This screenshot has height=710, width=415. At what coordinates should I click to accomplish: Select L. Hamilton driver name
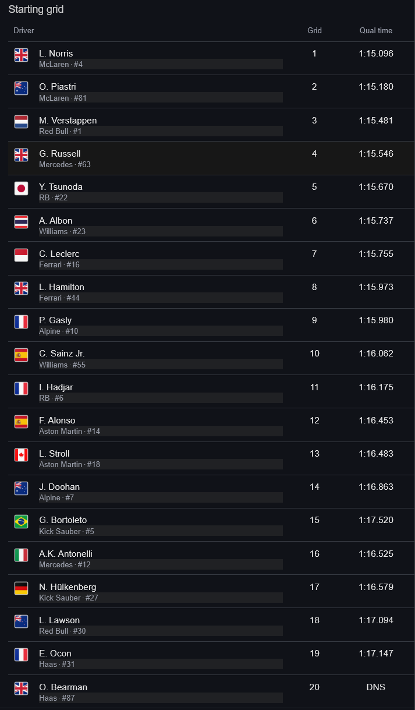tap(62, 287)
